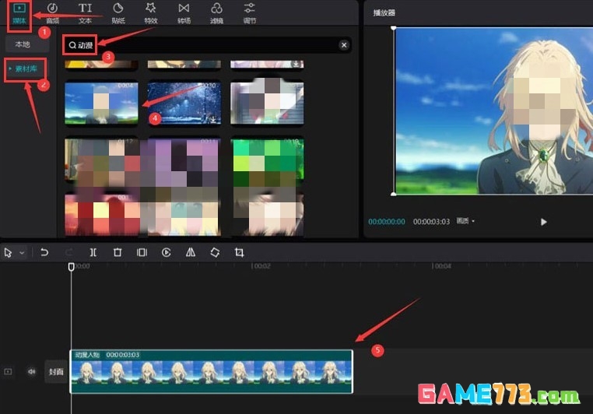The width and height of the screenshot is (593, 414).
Task: Open the 转场 (Transitions) panel icon
Action: click(x=184, y=12)
